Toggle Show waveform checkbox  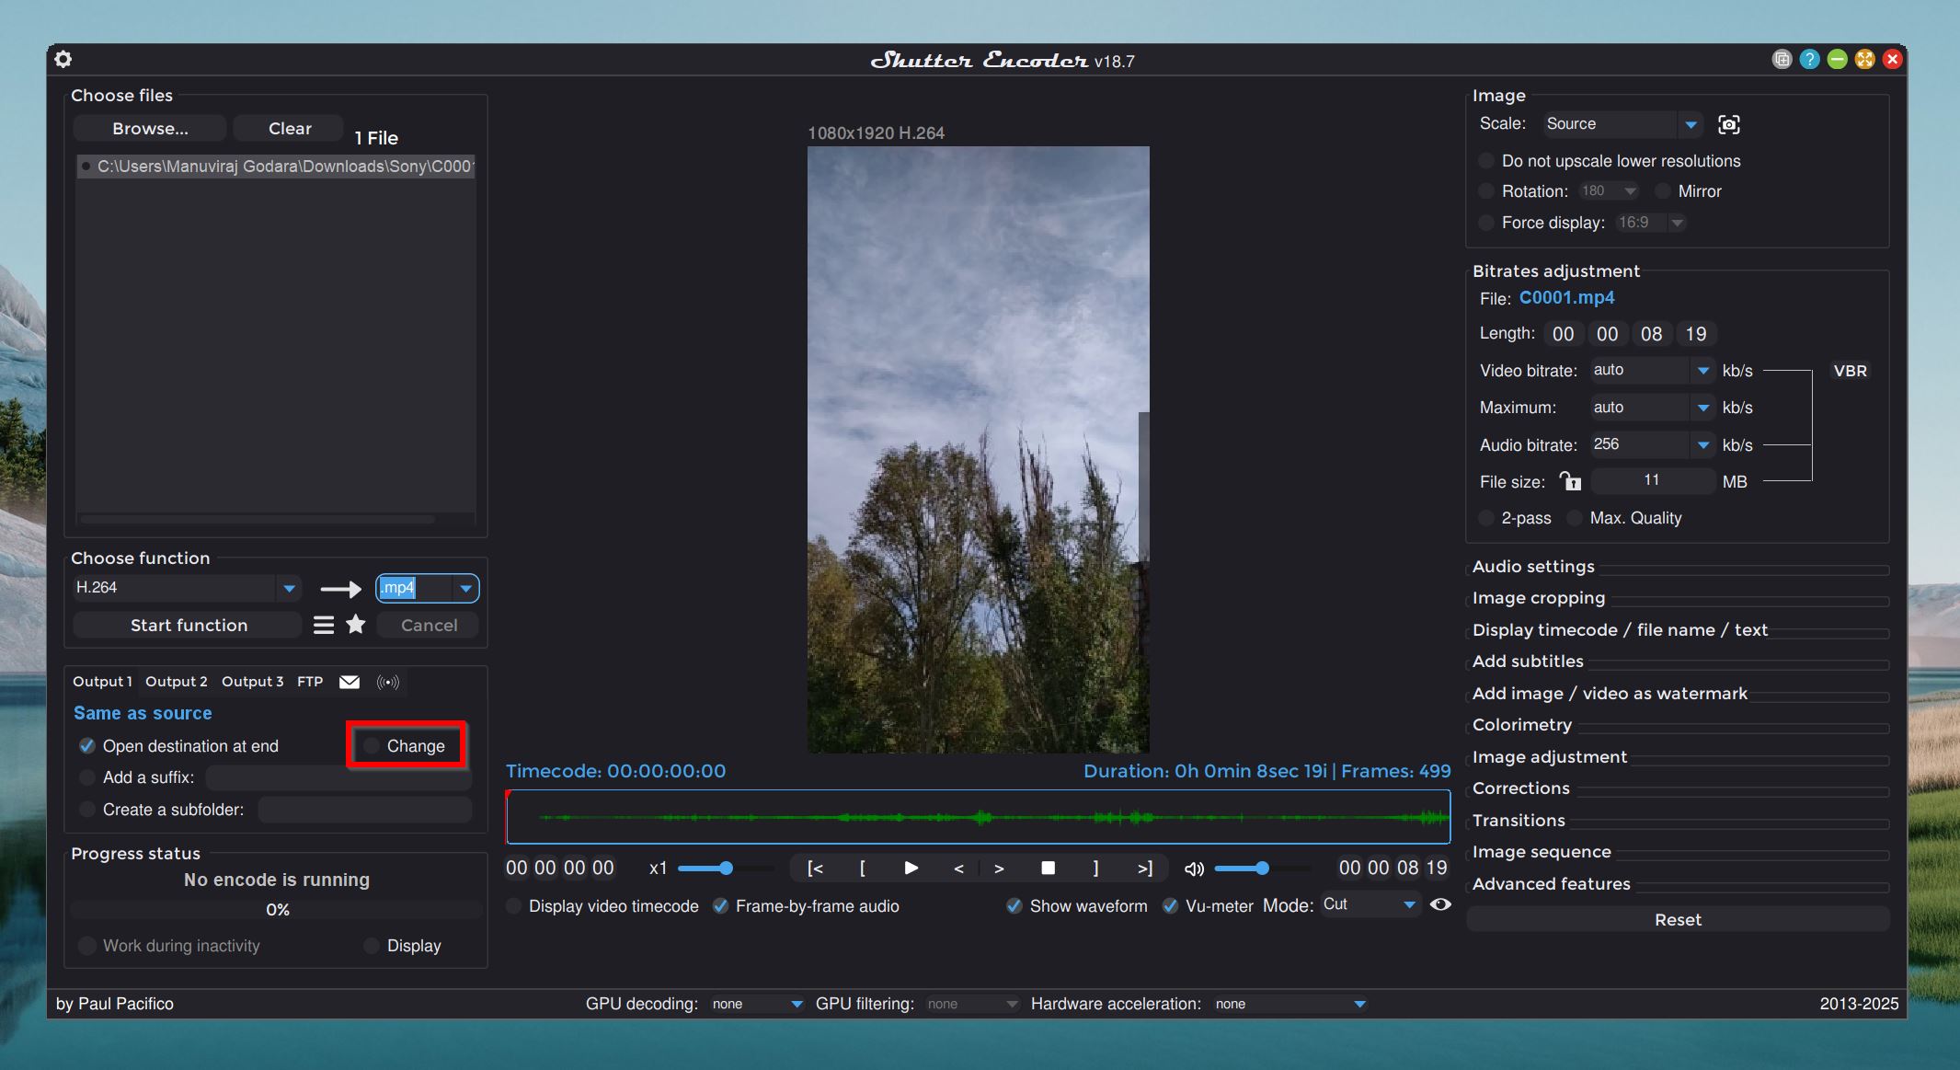point(1014,906)
